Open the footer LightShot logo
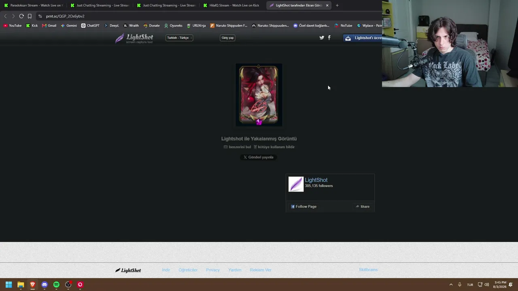 pos(128,270)
